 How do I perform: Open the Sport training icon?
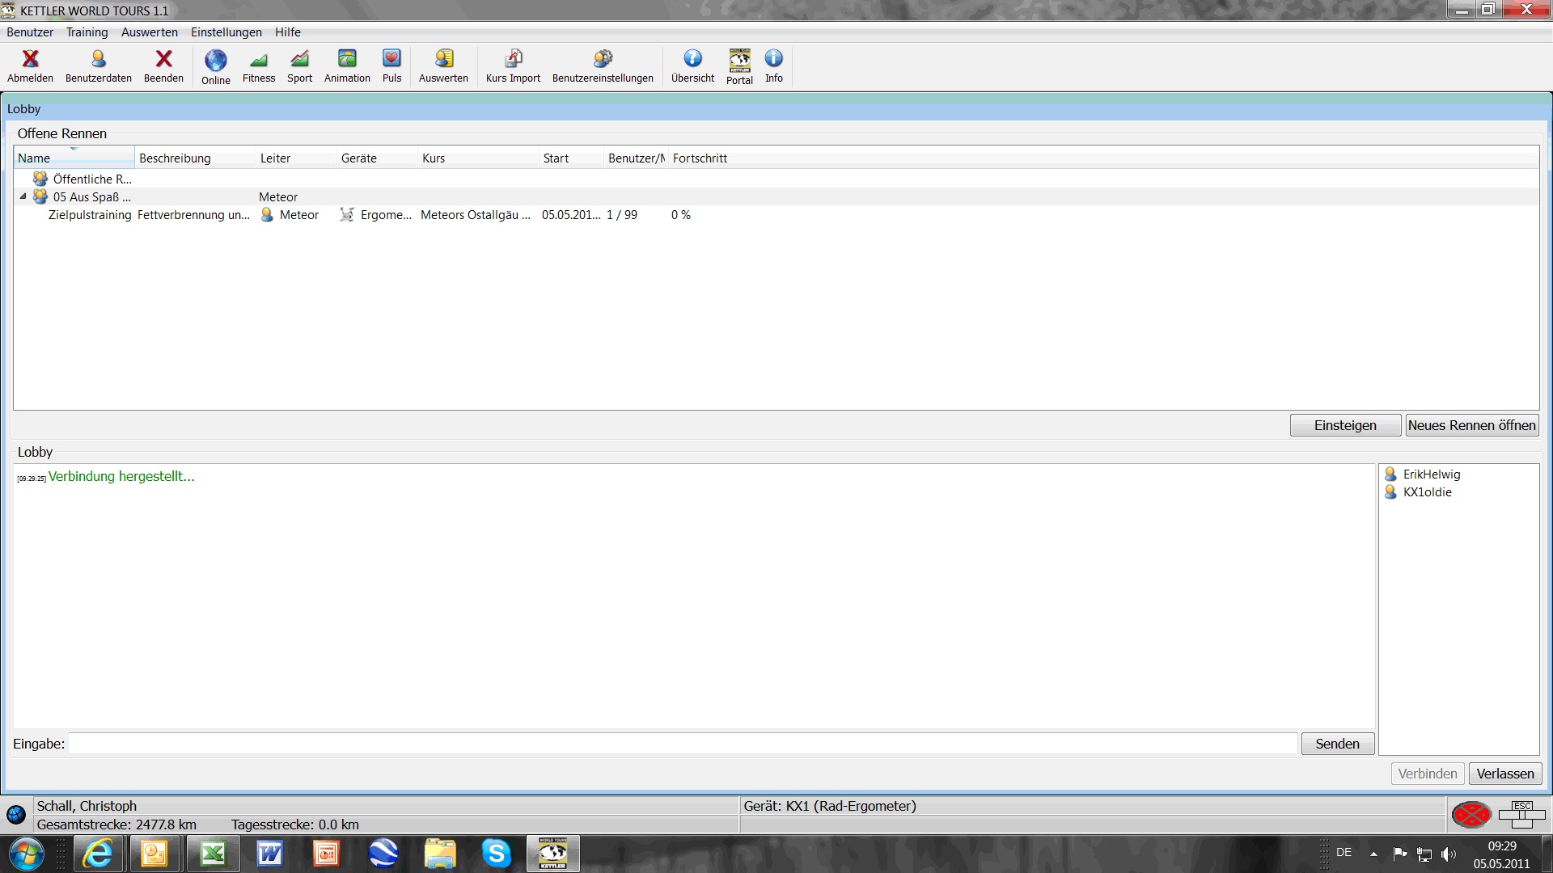tap(299, 58)
